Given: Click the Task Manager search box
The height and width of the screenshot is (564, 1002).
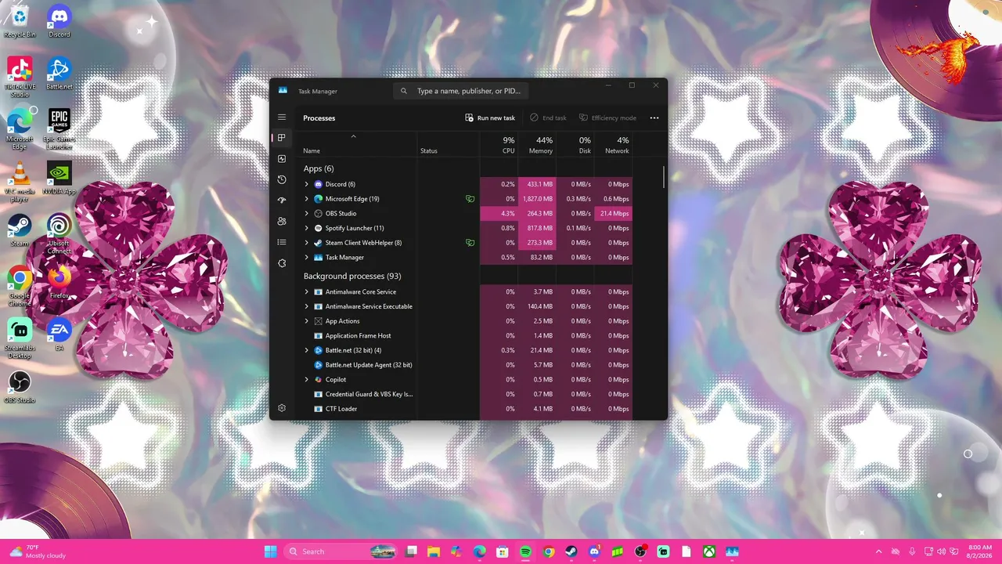Looking at the screenshot, I should pos(461,91).
